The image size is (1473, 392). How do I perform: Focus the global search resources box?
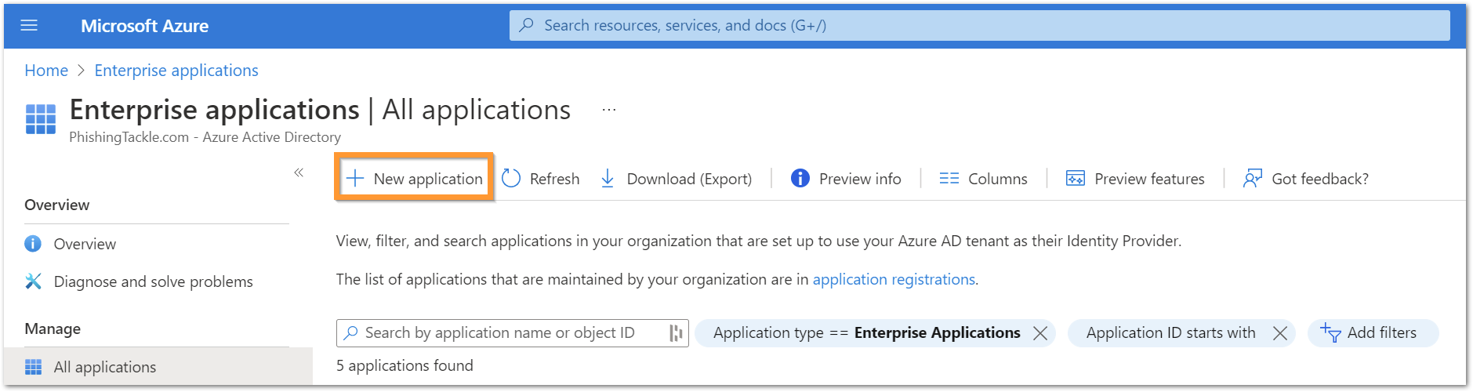(979, 25)
